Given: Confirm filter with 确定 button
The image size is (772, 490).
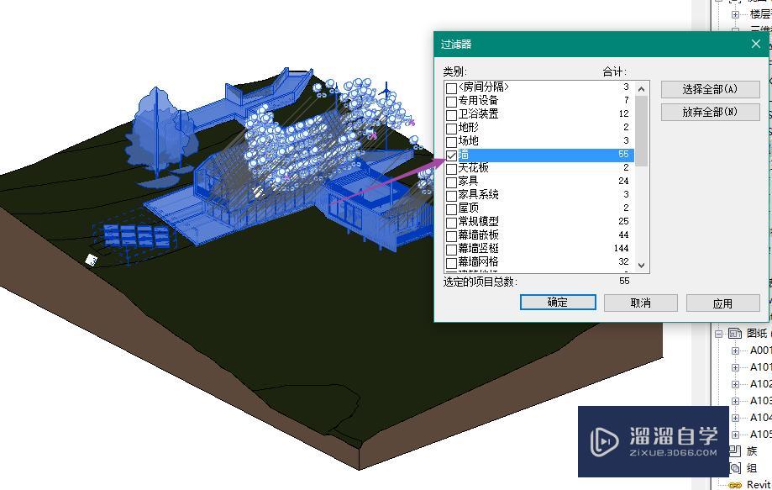Looking at the screenshot, I should [558, 303].
